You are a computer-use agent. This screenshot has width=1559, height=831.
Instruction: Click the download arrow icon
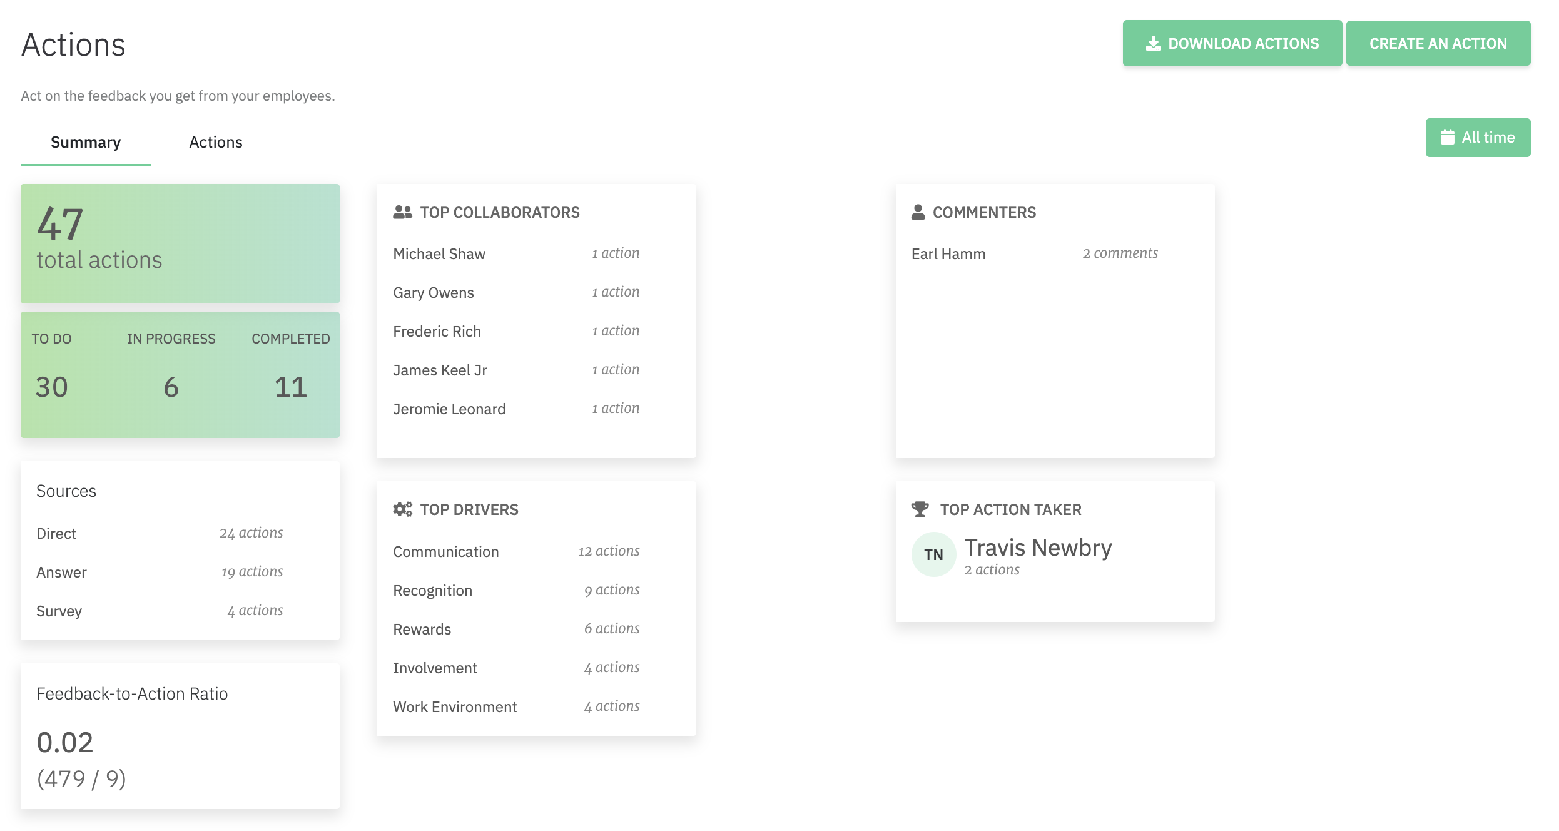click(1153, 44)
